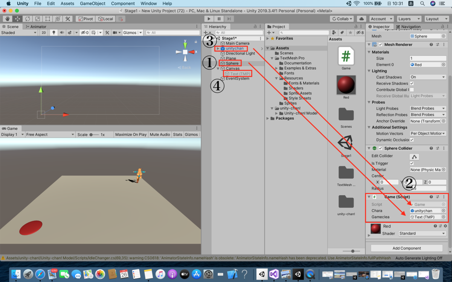Open Shaded draw mode dropdown
This screenshot has height=282, width=452.
(x=19, y=33)
